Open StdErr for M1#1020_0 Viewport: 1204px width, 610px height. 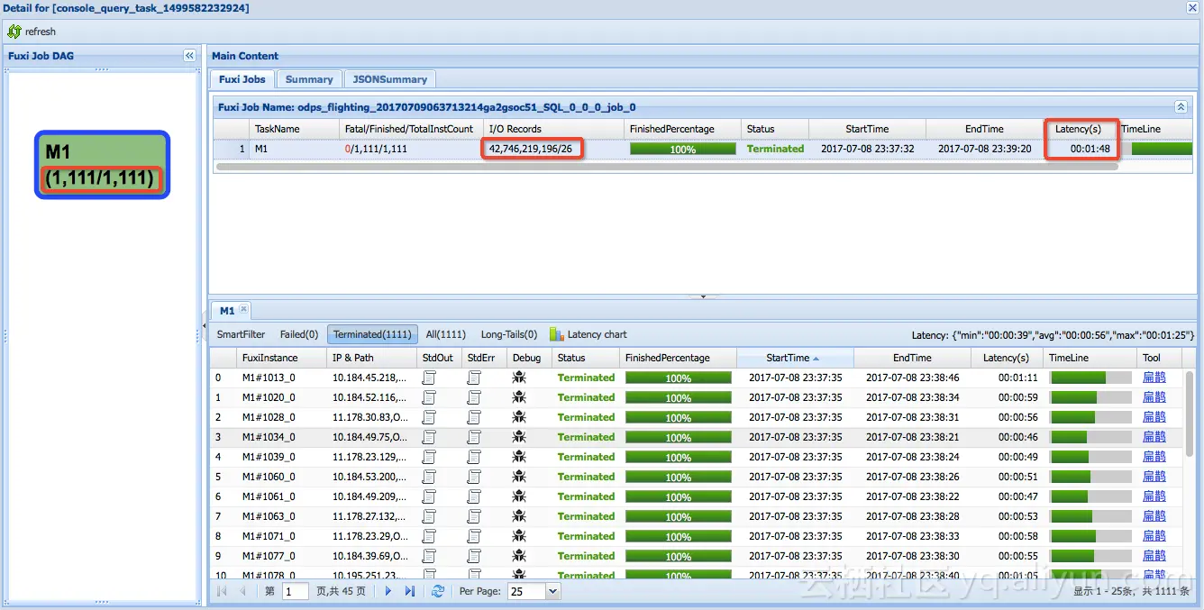coord(474,397)
